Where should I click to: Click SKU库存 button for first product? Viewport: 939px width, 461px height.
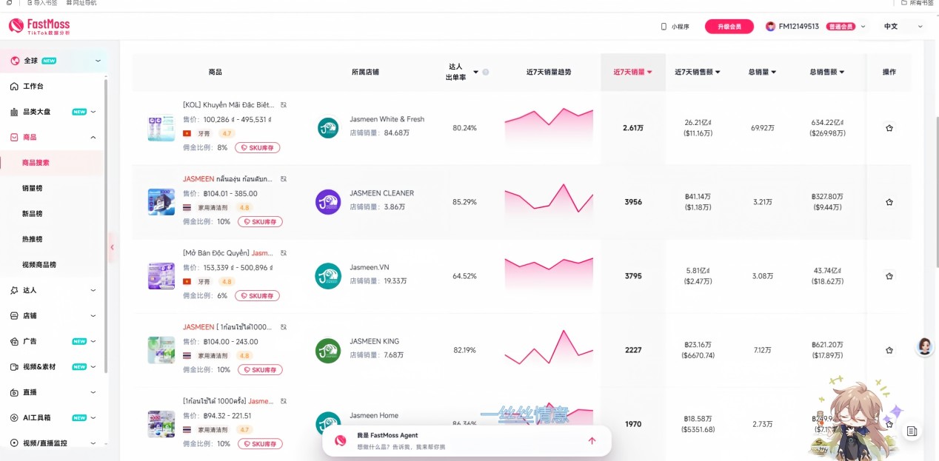click(x=258, y=147)
